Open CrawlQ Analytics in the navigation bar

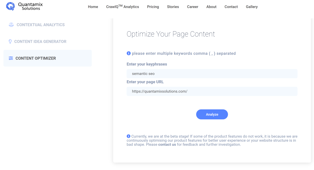pos(123,7)
